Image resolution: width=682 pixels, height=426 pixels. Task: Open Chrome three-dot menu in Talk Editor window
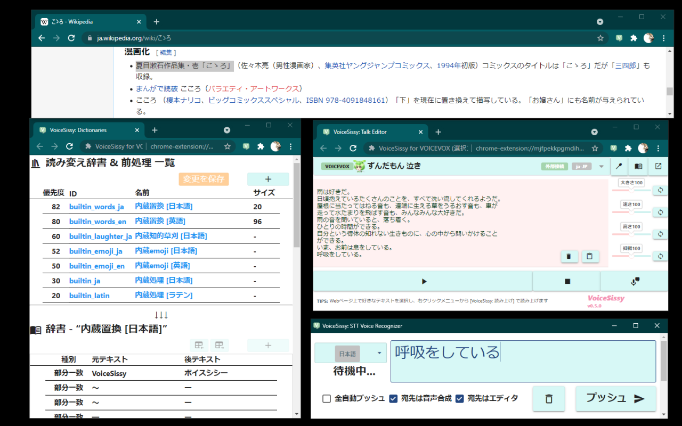click(658, 149)
